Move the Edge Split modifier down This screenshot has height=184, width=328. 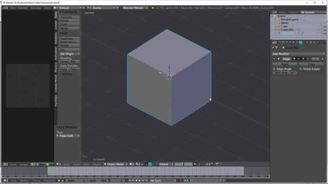pos(318,59)
